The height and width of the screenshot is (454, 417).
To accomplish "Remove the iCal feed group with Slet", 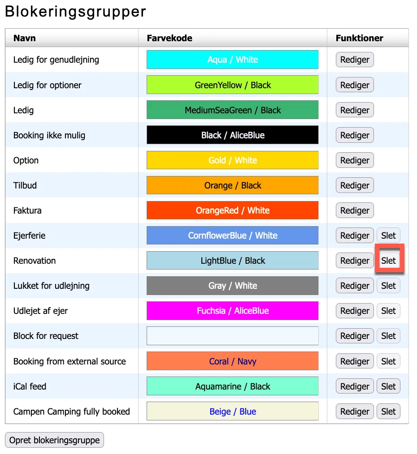I will click(388, 386).
